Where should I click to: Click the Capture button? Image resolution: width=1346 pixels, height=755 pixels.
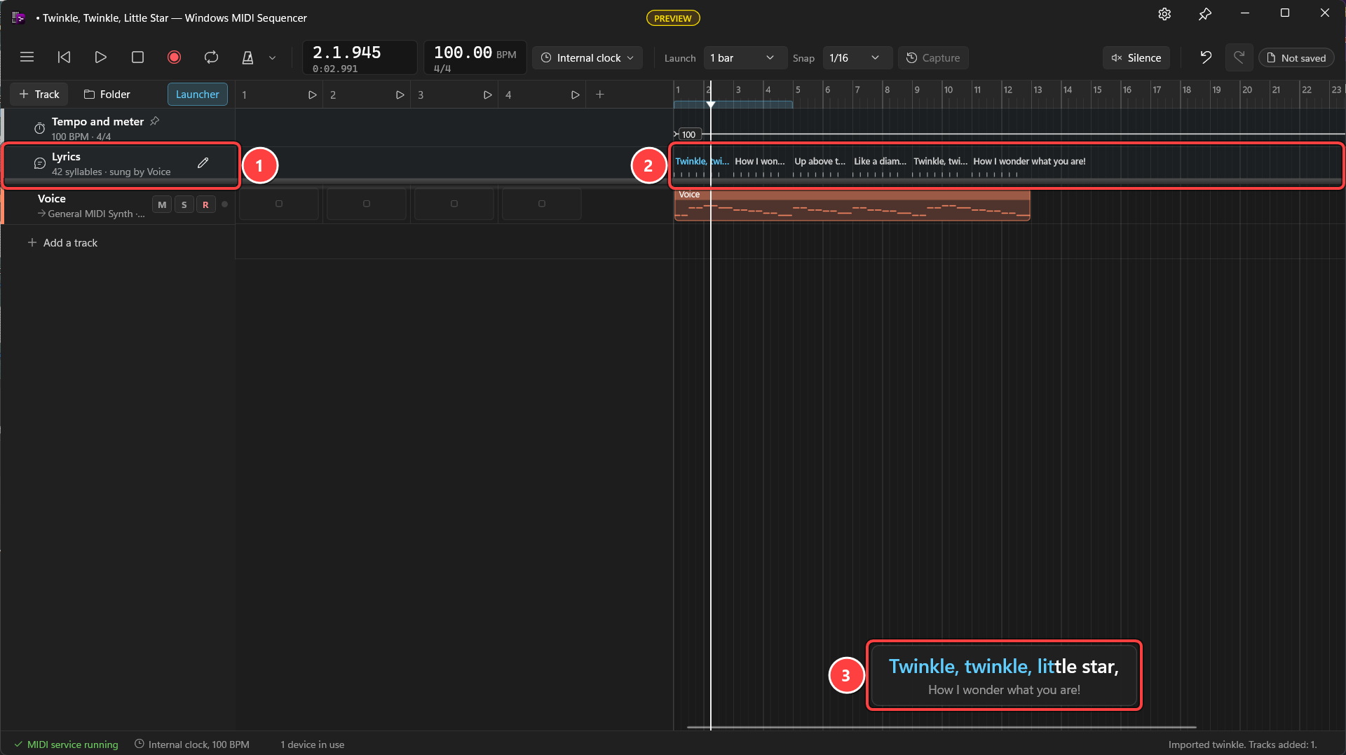tap(933, 58)
